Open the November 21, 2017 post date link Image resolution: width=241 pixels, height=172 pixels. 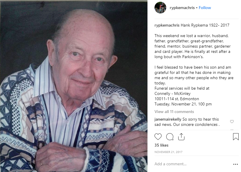[169, 152]
